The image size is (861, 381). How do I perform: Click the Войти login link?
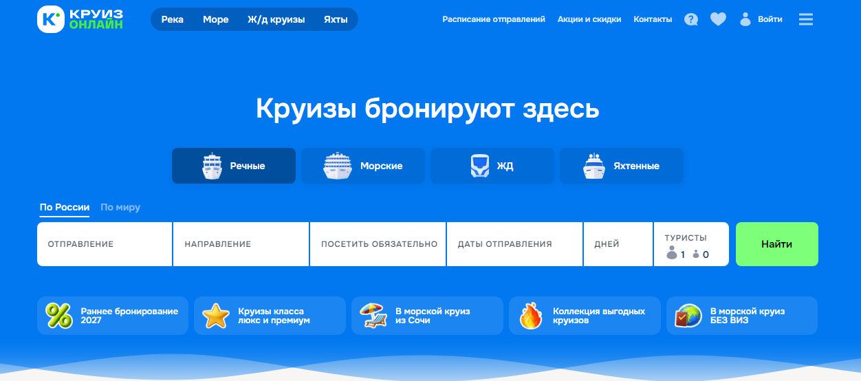coord(770,19)
